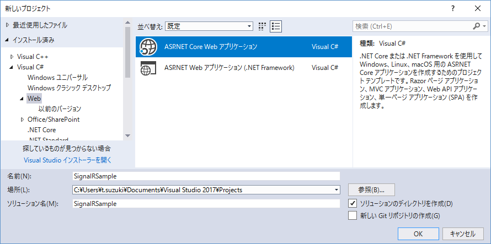Click the ASP.NET Core Web application globe icon
The height and width of the screenshot is (244, 491).
[x=147, y=47]
